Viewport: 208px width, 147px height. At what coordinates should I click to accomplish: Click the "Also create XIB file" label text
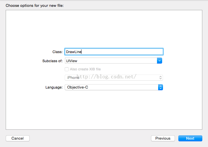85,69
